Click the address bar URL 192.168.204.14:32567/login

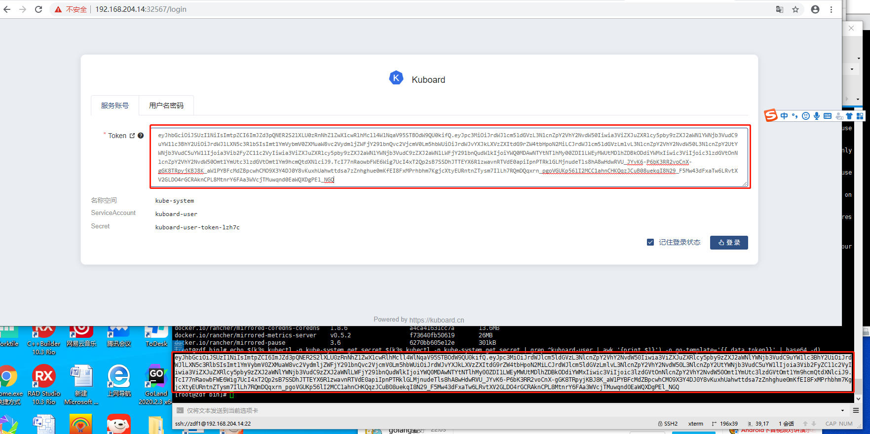tap(141, 9)
